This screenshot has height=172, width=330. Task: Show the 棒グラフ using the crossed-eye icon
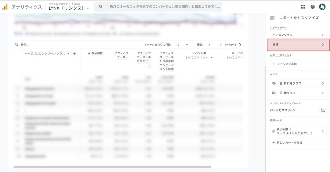click(x=274, y=93)
